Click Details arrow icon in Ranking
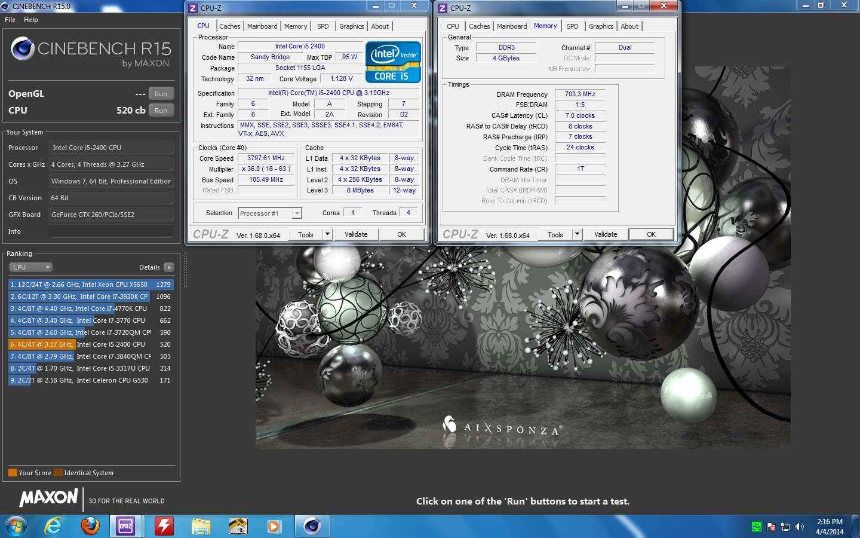860x538 pixels. click(x=169, y=267)
